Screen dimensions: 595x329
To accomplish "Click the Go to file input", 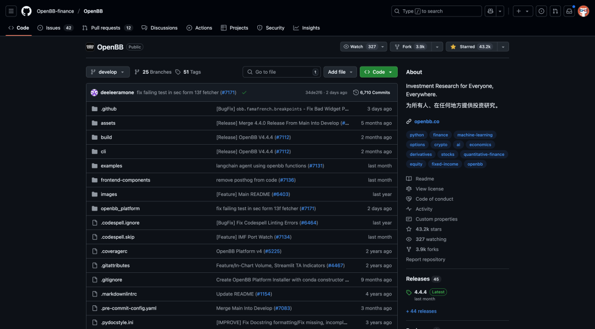I will click(282, 72).
